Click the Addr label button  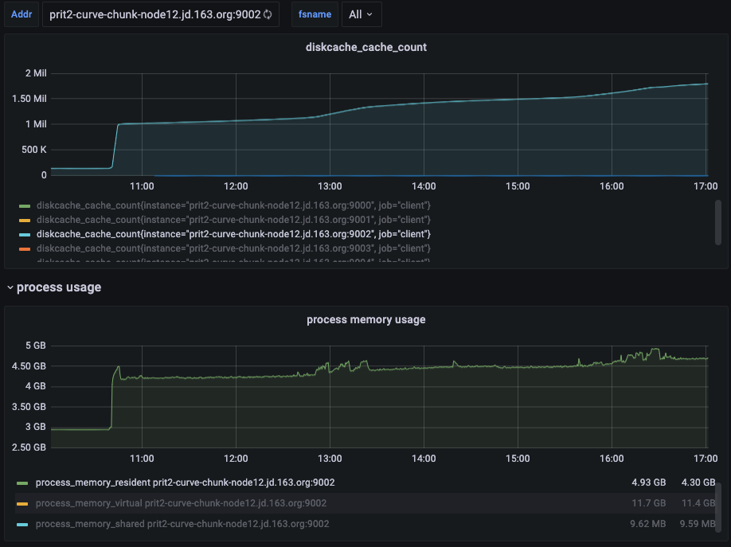(21, 14)
